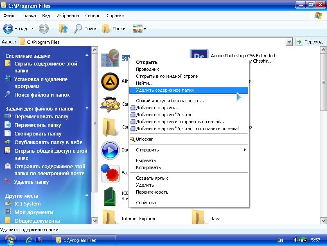Click the Up folder toolbar icon
The width and height of the screenshot is (327, 246).
(x=63, y=29)
